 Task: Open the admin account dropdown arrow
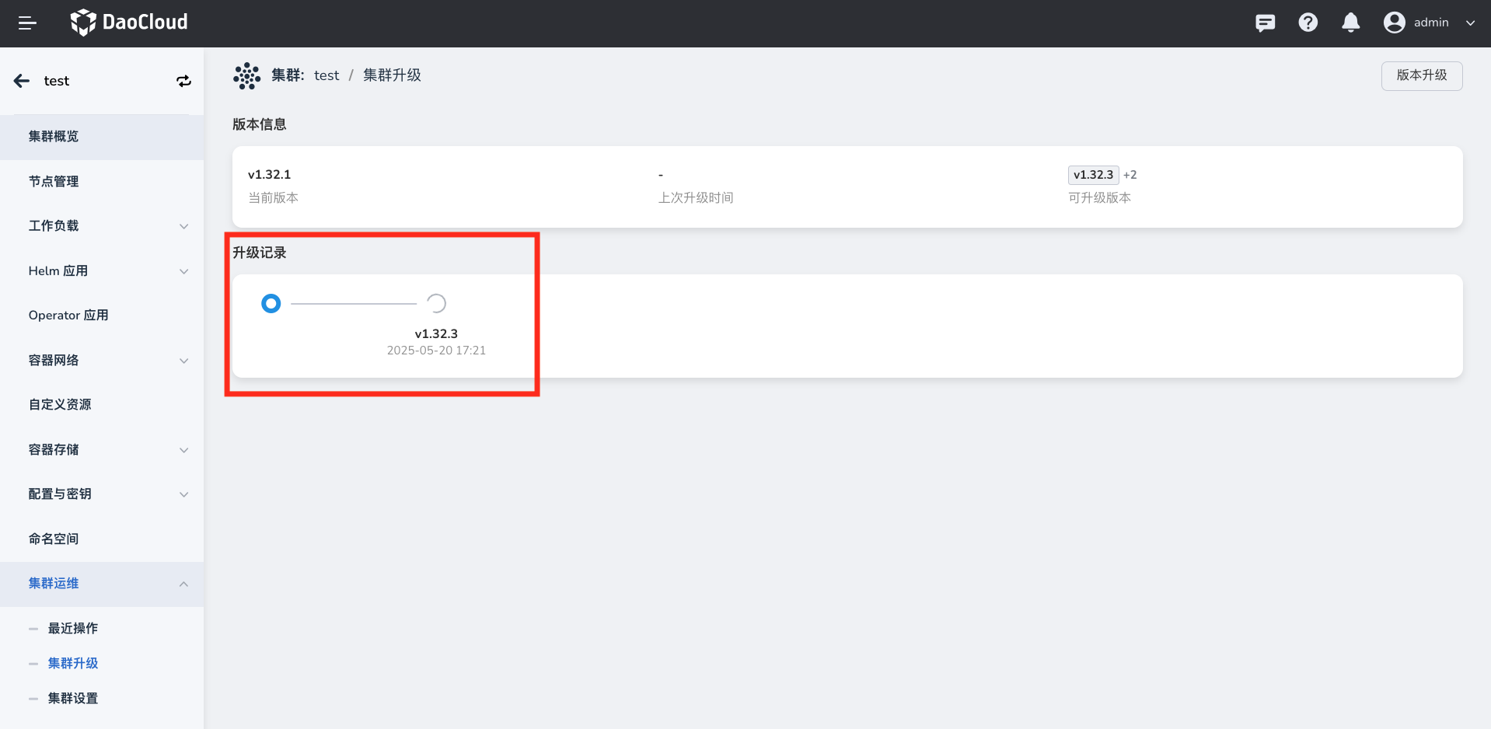coord(1470,23)
